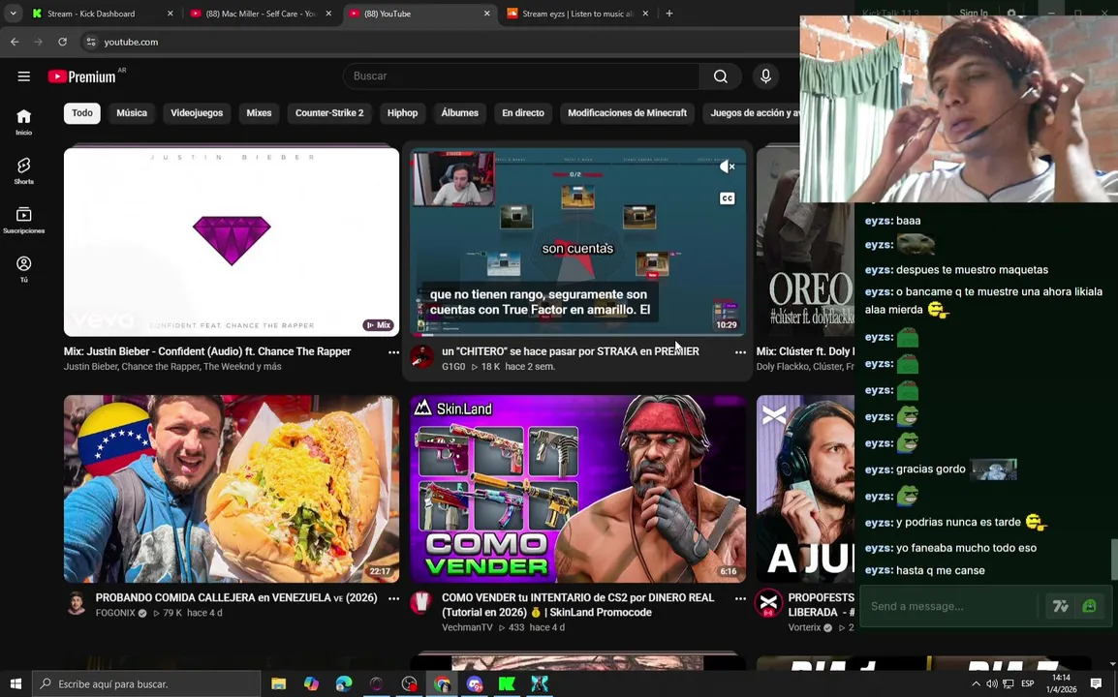Open KickTalk settings gear
This screenshot has height=697, width=1118.
click(1011, 13)
